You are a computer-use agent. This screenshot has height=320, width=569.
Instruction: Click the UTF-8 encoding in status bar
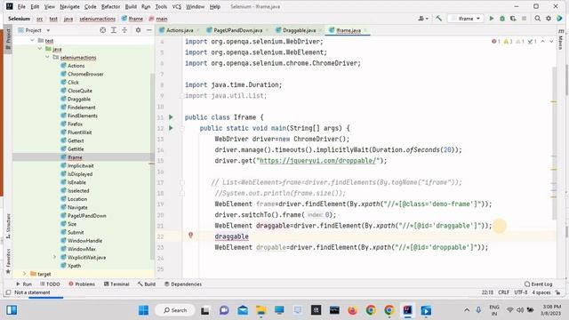click(521, 292)
